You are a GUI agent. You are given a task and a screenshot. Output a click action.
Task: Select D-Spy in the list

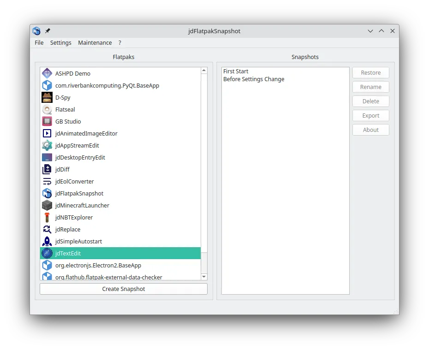120,97
